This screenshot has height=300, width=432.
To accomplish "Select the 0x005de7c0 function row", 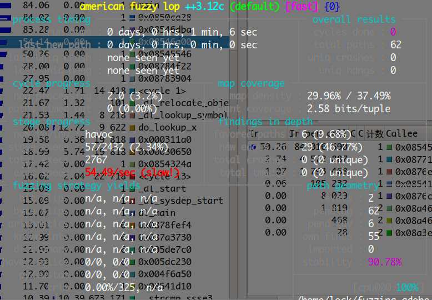I will pos(114,249).
